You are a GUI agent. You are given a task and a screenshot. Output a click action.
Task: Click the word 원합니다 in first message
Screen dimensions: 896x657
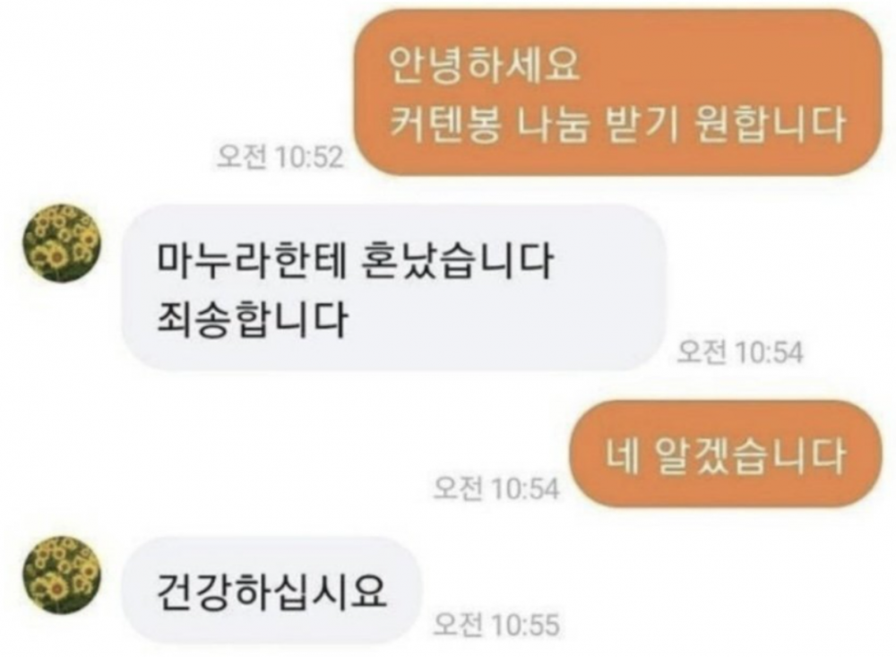(770, 124)
